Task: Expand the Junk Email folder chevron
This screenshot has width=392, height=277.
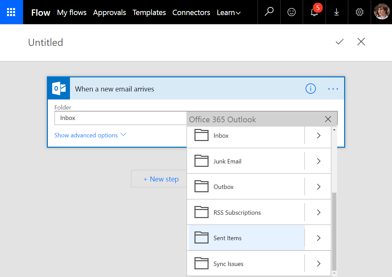Action: click(x=318, y=161)
